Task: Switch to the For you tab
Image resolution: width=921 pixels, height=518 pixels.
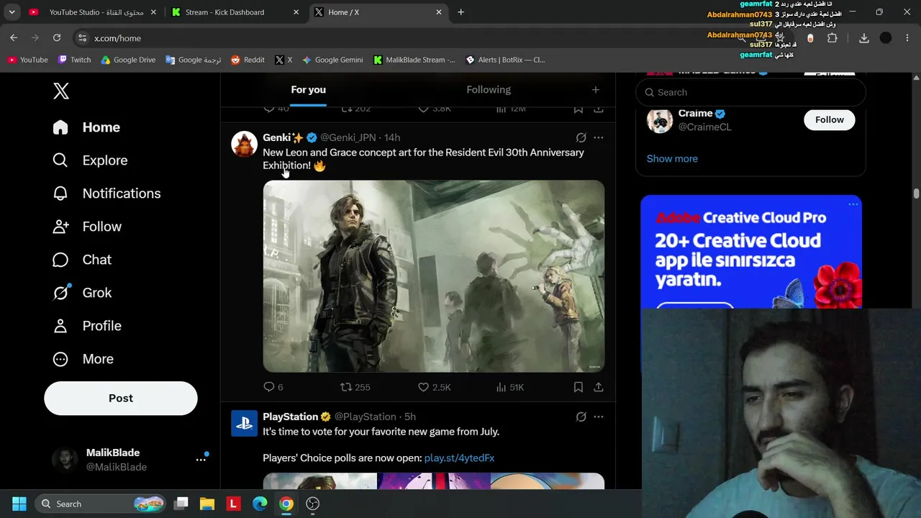Action: (x=308, y=90)
